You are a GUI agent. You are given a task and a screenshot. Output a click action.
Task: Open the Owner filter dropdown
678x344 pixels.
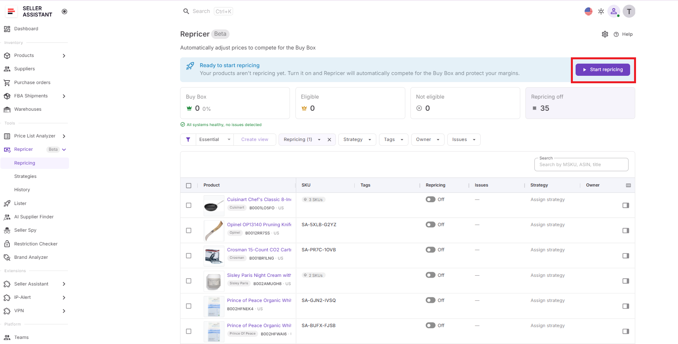(x=428, y=139)
